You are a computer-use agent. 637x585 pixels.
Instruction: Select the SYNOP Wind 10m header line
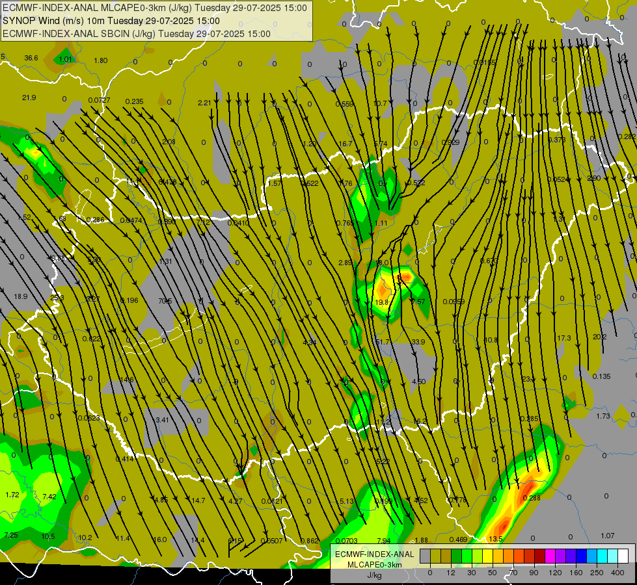111,21
